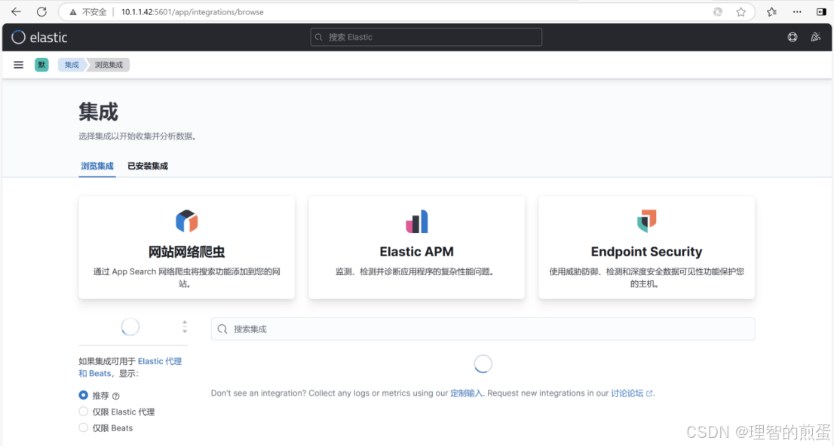The image size is (834, 447).
Task: Click the info icon beside 推荐
Action: (x=116, y=396)
